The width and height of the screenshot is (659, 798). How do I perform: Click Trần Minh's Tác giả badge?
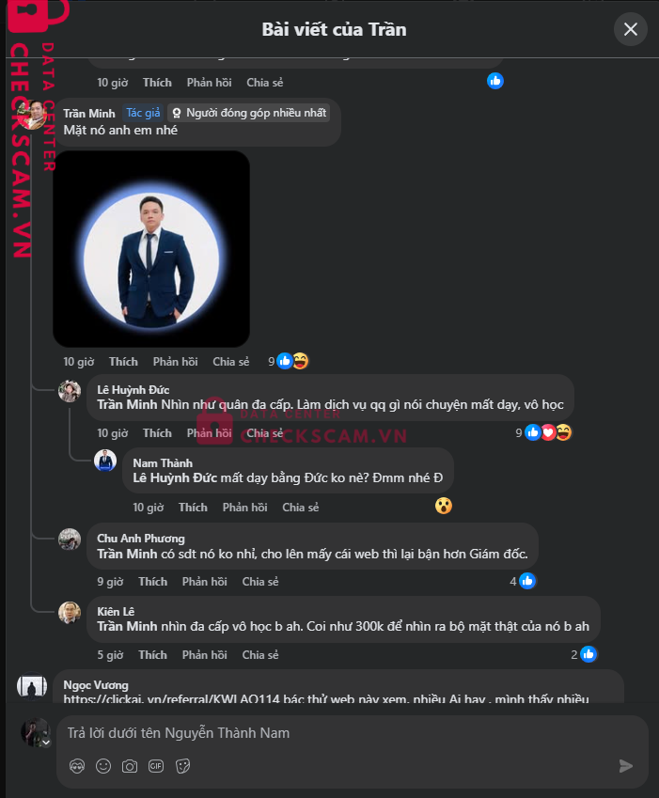pyautogui.click(x=143, y=113)
